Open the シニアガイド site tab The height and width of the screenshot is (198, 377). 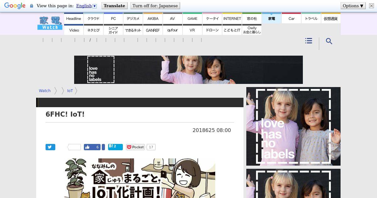[113, 30]
